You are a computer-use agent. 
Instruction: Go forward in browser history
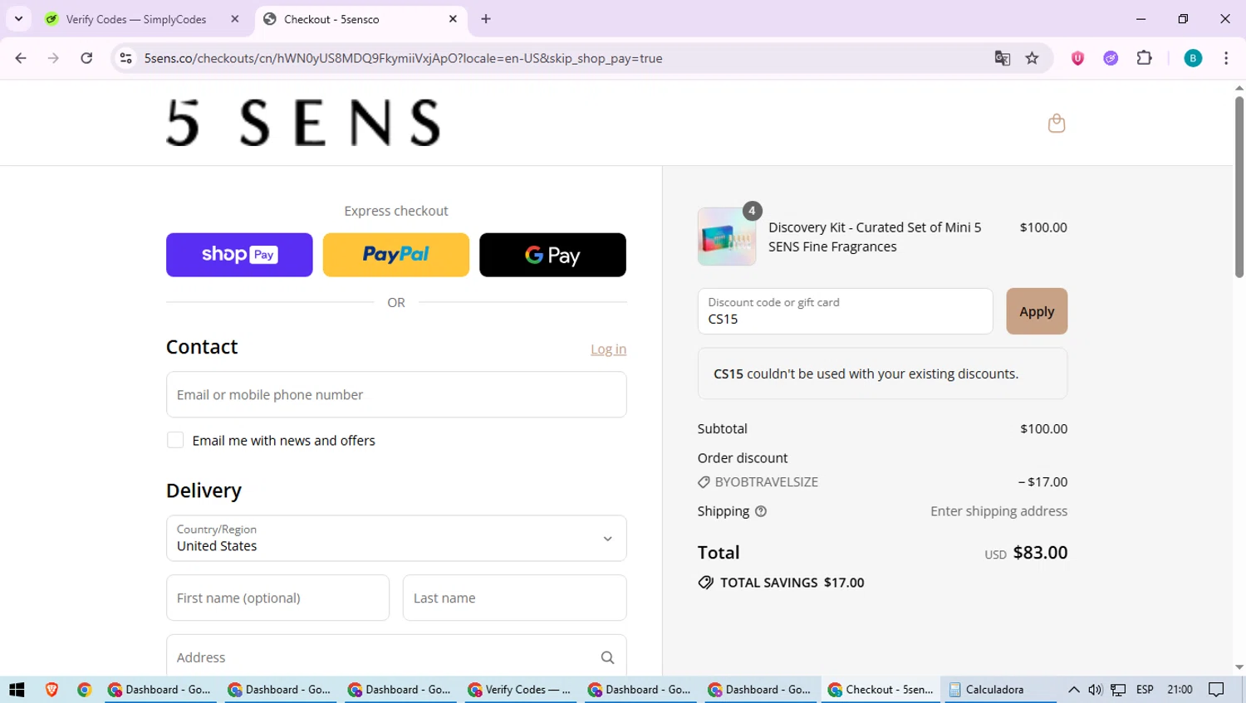53,58
